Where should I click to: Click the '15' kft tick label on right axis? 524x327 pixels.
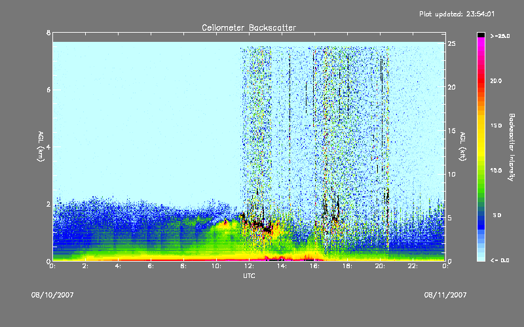452,131
